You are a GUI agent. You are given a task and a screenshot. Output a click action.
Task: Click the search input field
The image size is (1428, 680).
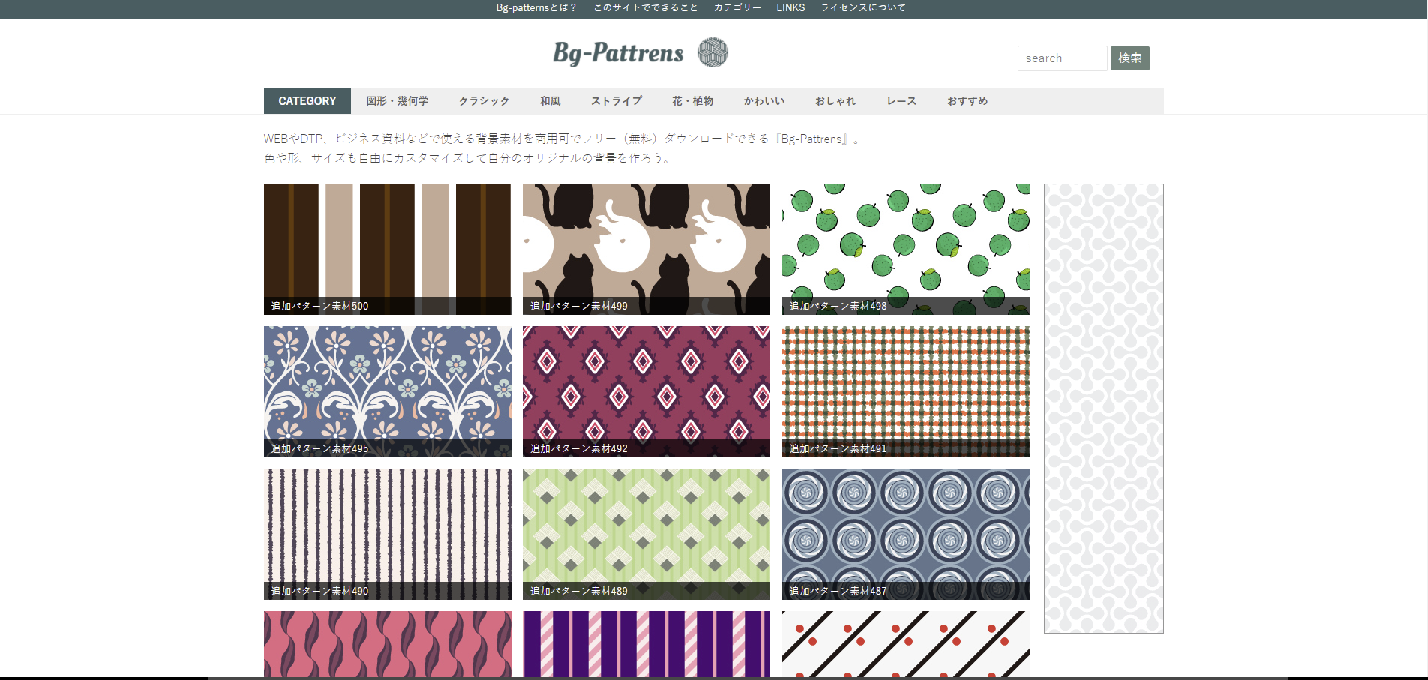click(1061, 58)
